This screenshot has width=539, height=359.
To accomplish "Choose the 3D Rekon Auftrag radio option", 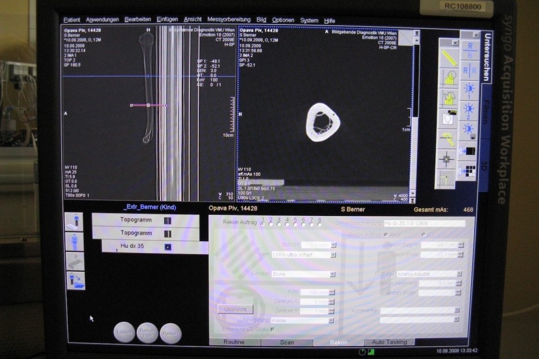I will click(423, 235).
